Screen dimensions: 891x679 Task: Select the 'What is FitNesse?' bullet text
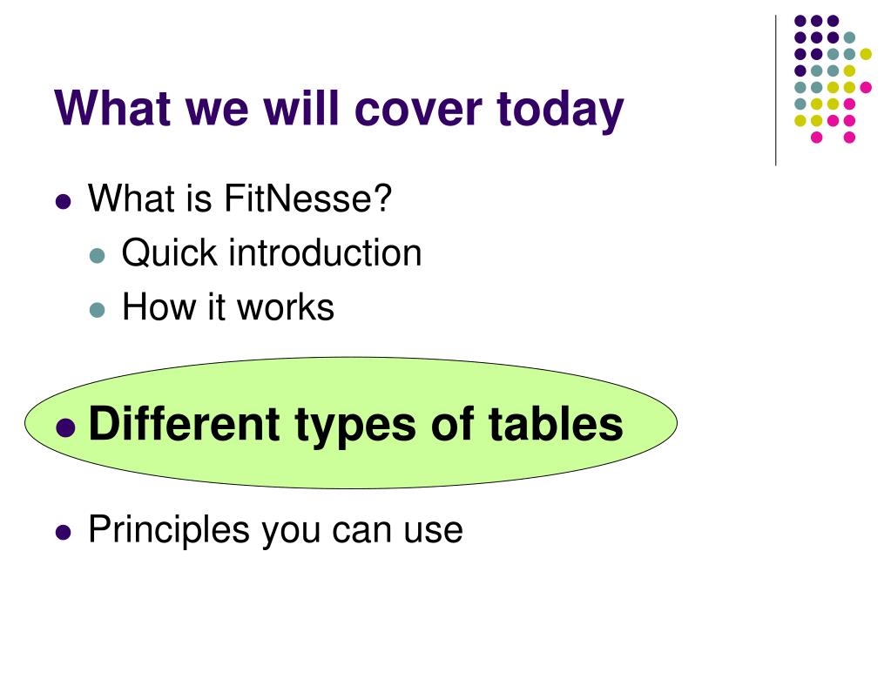point(240,198)
